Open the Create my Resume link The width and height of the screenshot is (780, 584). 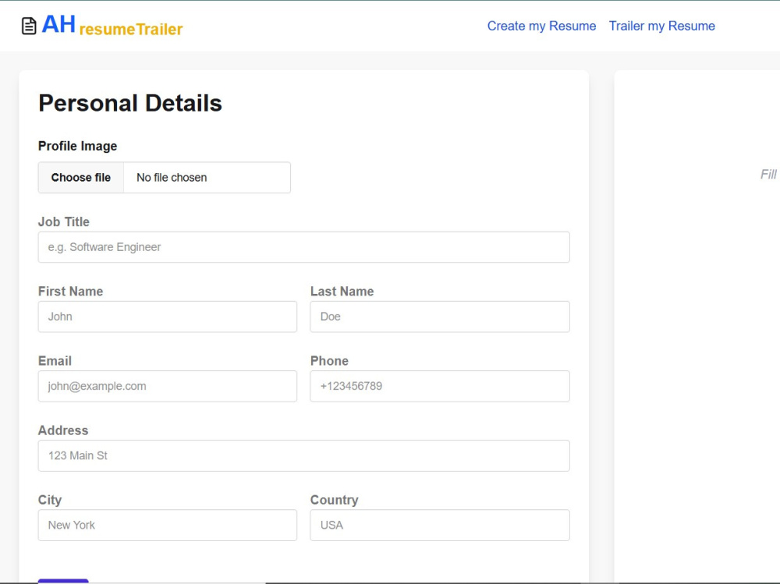[541, 26]
